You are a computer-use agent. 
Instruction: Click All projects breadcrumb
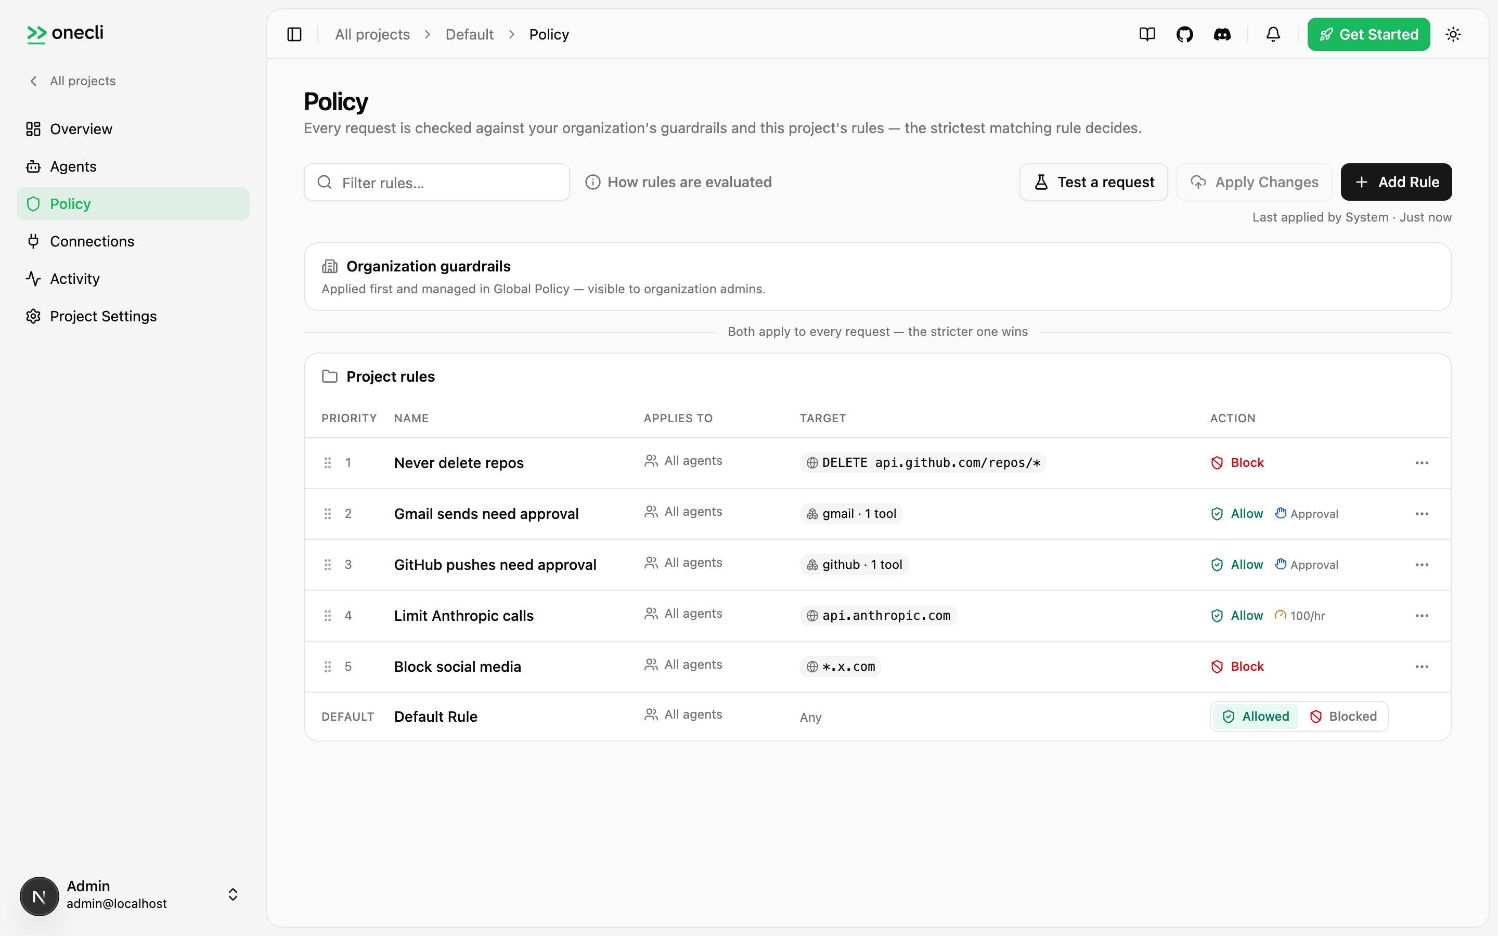click(372, 35)
